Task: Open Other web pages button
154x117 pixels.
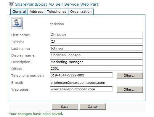Action: (x=130, y=89)
